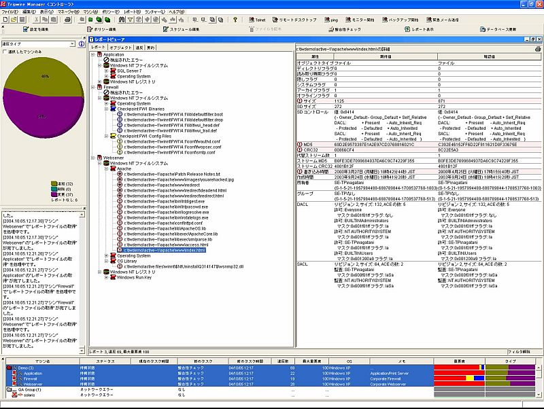Switch to the オブジェクト tab
The width and height of the screenshot is (544, 409).
121,48
